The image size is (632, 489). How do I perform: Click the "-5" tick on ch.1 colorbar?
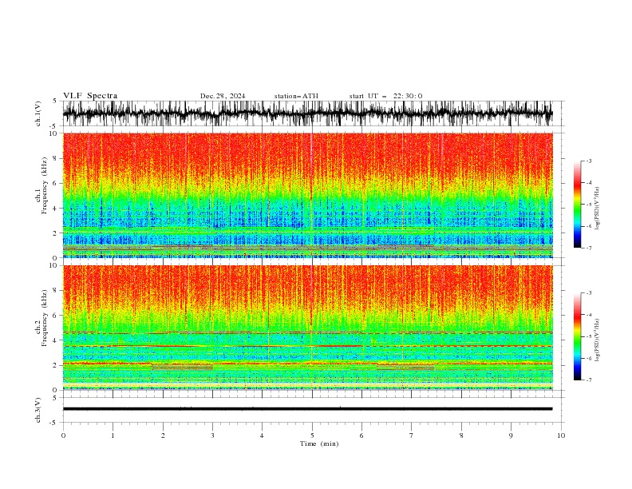coord(589,205)
